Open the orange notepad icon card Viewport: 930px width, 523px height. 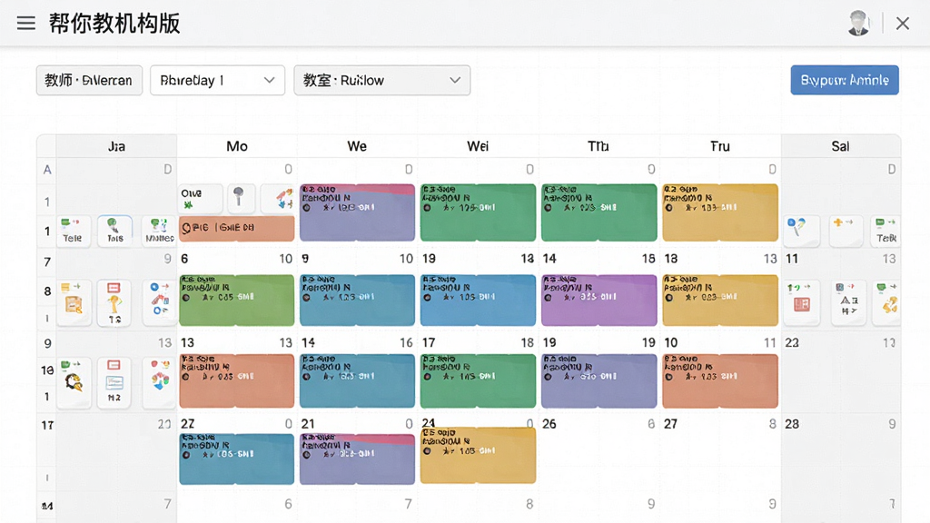pos(74,302)
